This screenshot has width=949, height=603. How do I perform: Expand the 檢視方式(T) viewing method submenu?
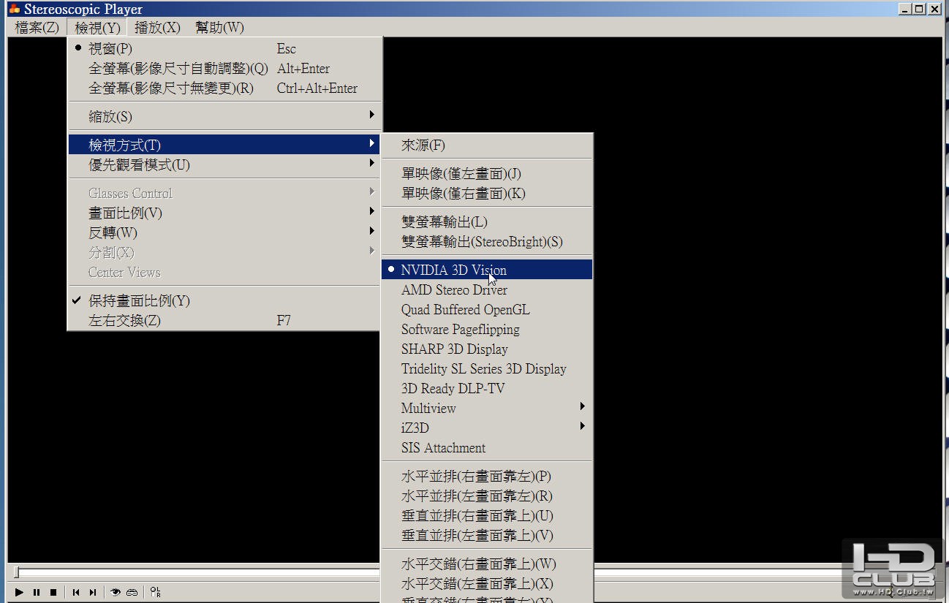click(x=224, y=145)
